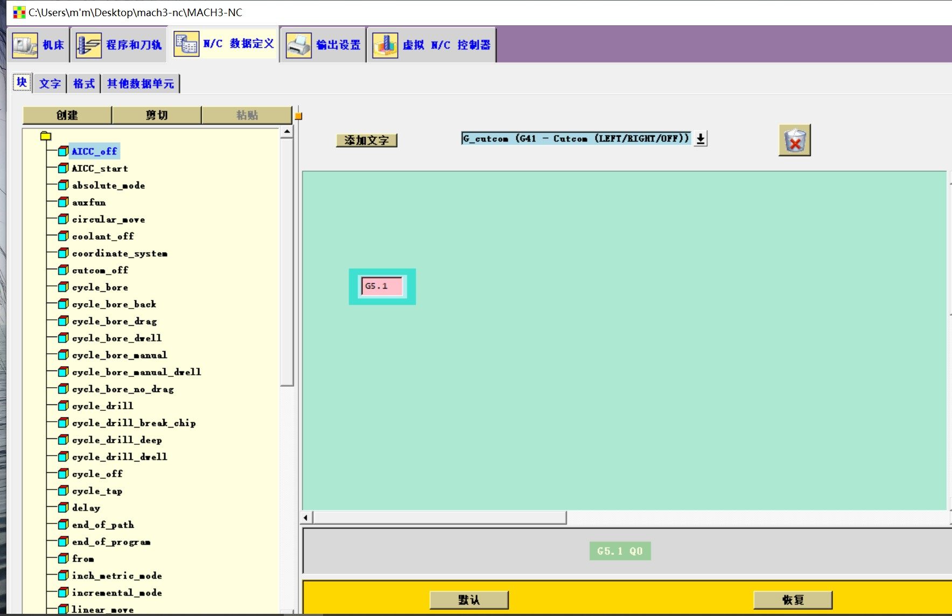This screenshot has height=616, width=952.
Task: Open the 程序和刀轨 tab
Action: point(119,45)
